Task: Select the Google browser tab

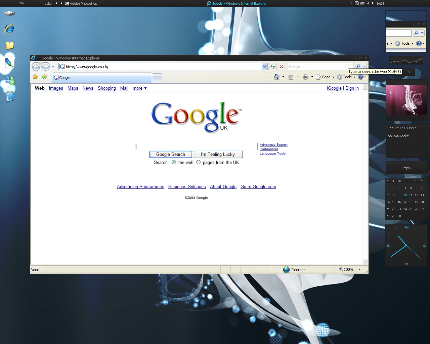Action: 102,77
